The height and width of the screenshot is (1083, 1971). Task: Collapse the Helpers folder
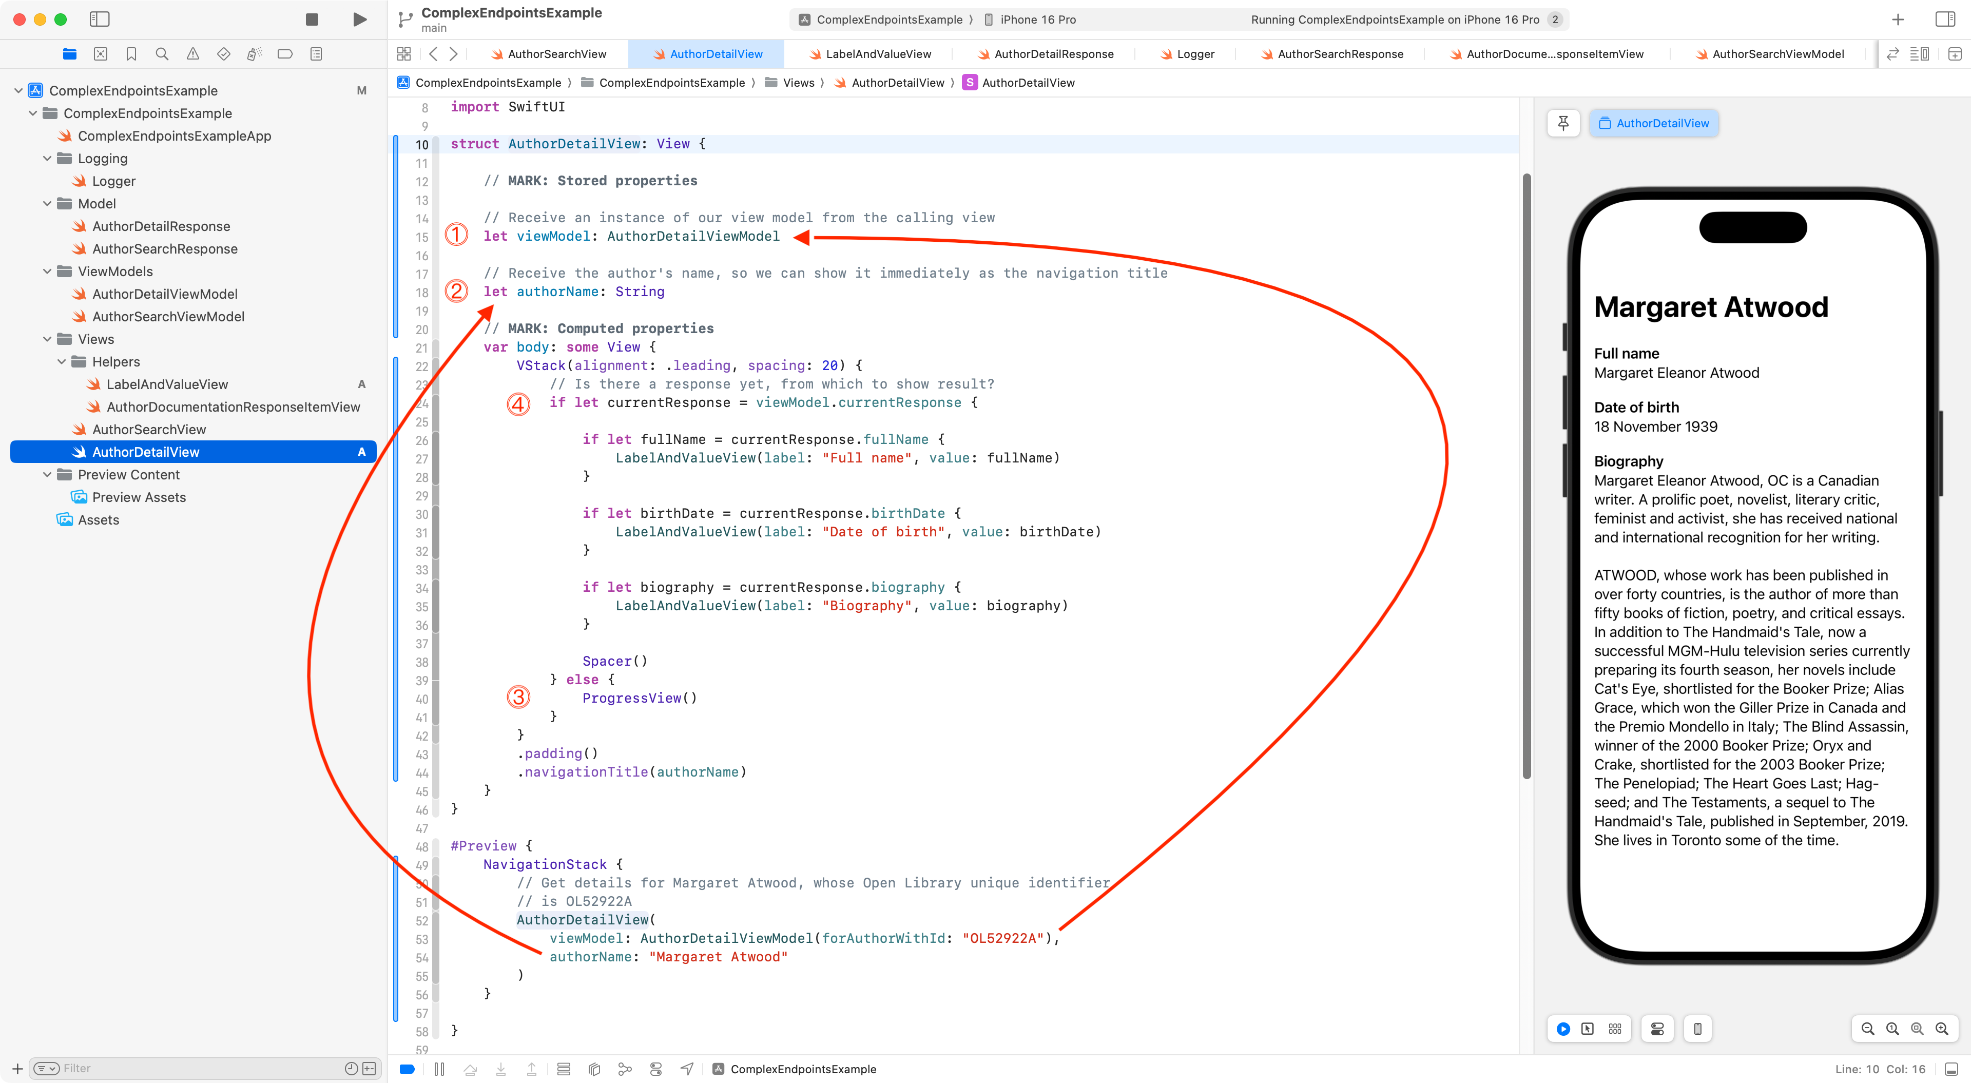pos(62,362)
